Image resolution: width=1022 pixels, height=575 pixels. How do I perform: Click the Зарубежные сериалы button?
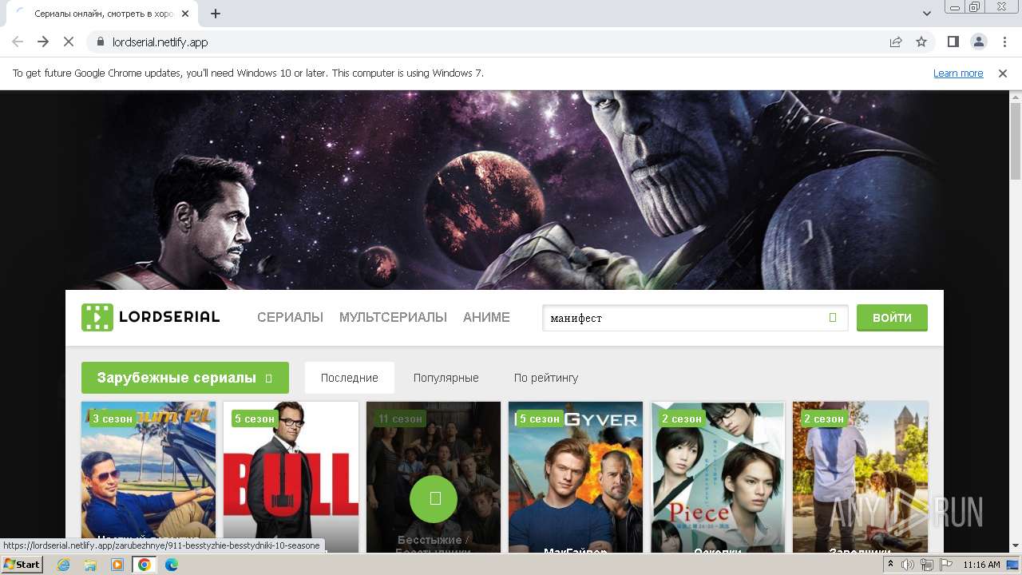coord(185,378)
